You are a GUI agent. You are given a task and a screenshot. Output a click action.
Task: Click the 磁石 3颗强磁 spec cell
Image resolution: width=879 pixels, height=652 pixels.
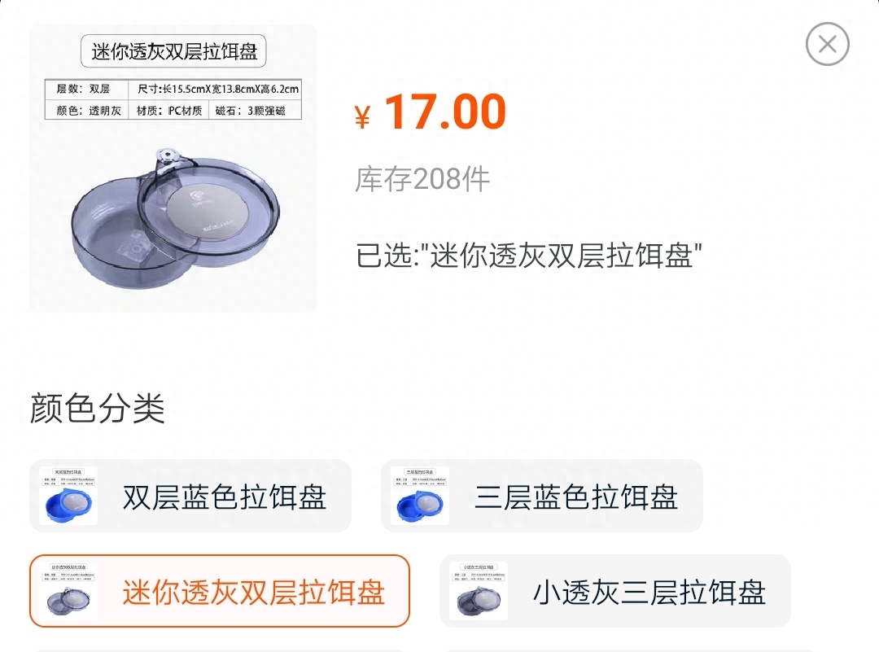click(x=255, y=111)
